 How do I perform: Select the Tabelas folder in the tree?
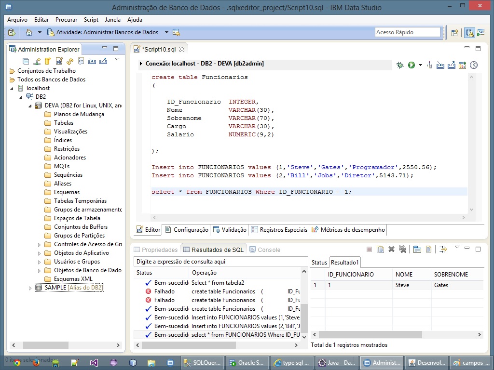pos(64,123)
